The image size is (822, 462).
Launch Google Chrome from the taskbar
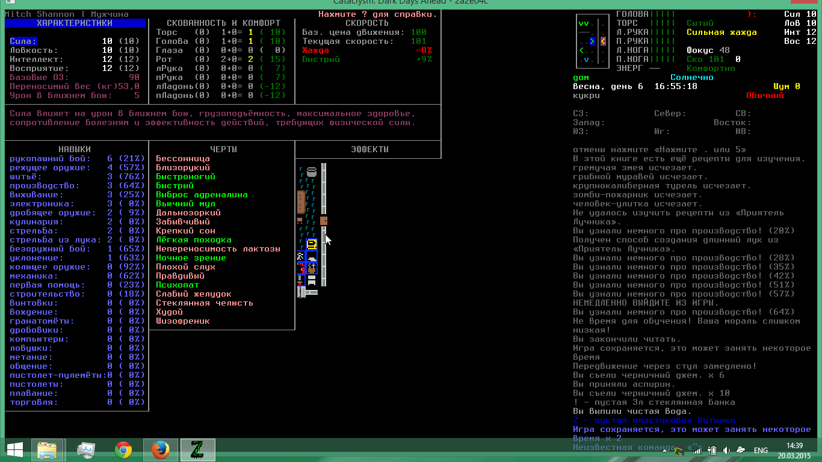pos(123,449)
